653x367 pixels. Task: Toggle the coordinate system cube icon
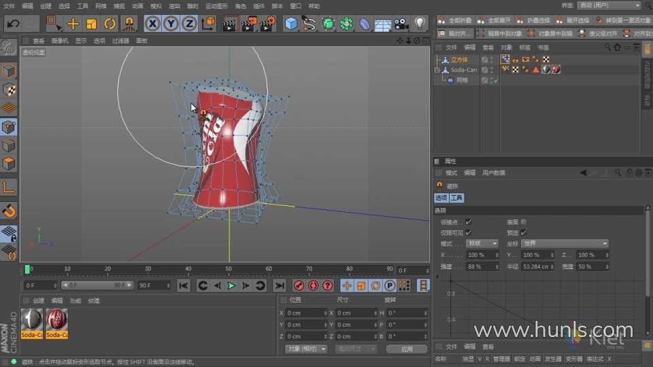208,23
